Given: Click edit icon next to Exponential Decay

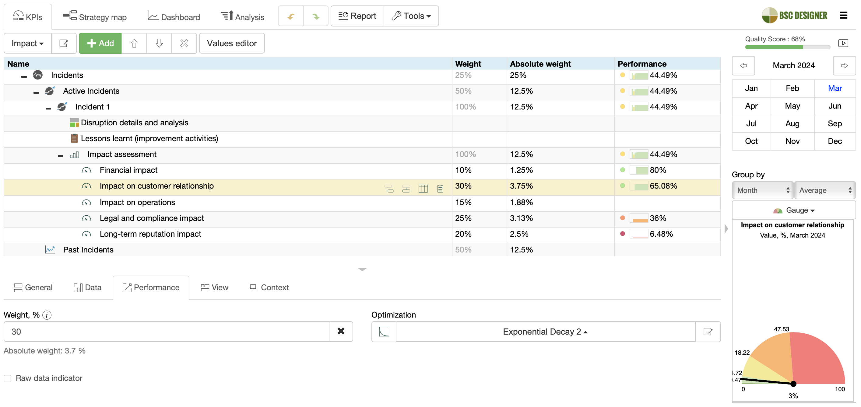Looking at the screenshot, I should [708, 332].
